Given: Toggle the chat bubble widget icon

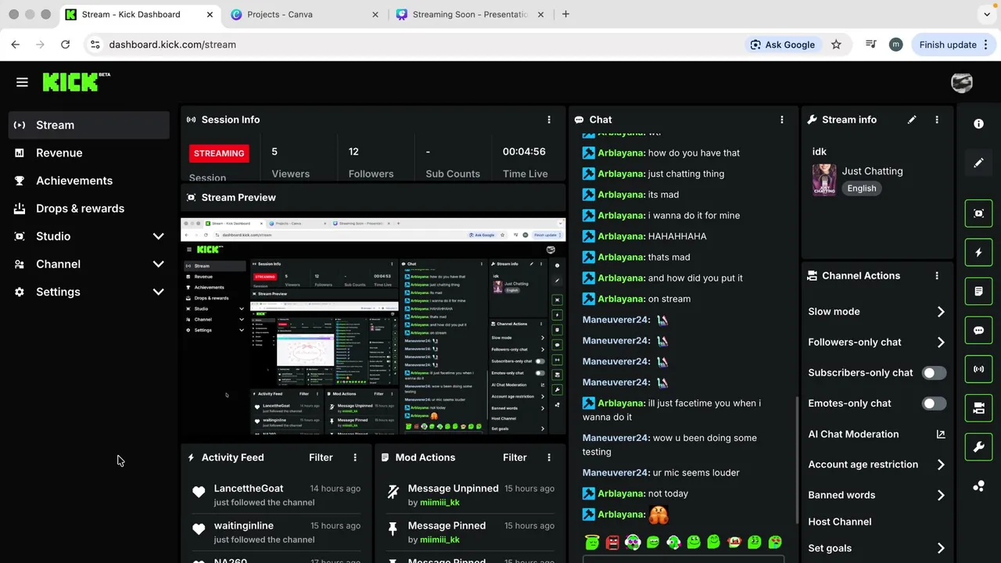Looking at the screenshot, I should (x=978, y=331).
